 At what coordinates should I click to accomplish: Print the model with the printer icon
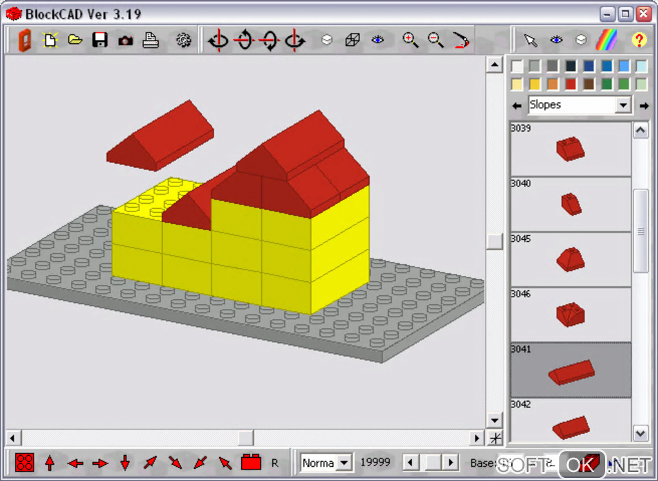pyautogui.click(x=150, y=40)
